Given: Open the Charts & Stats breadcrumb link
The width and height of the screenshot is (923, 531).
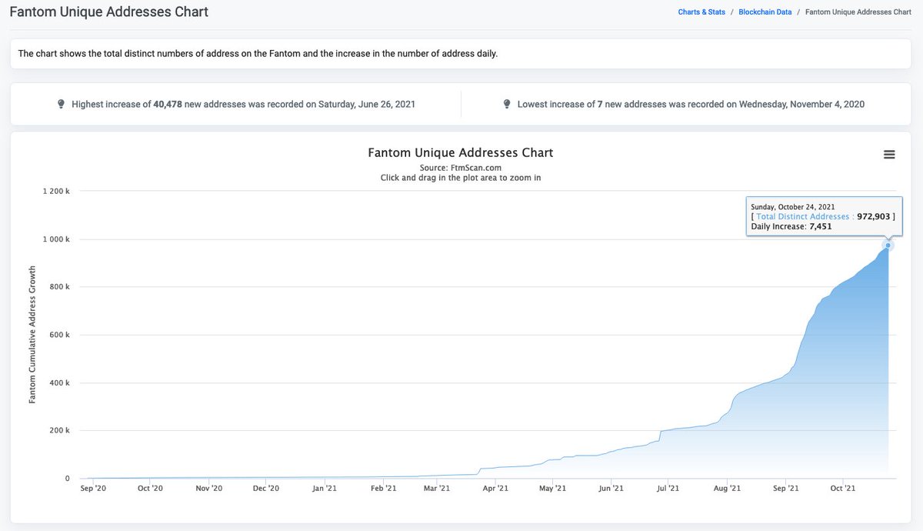Looking at the screenshot, I should point(701,12).
